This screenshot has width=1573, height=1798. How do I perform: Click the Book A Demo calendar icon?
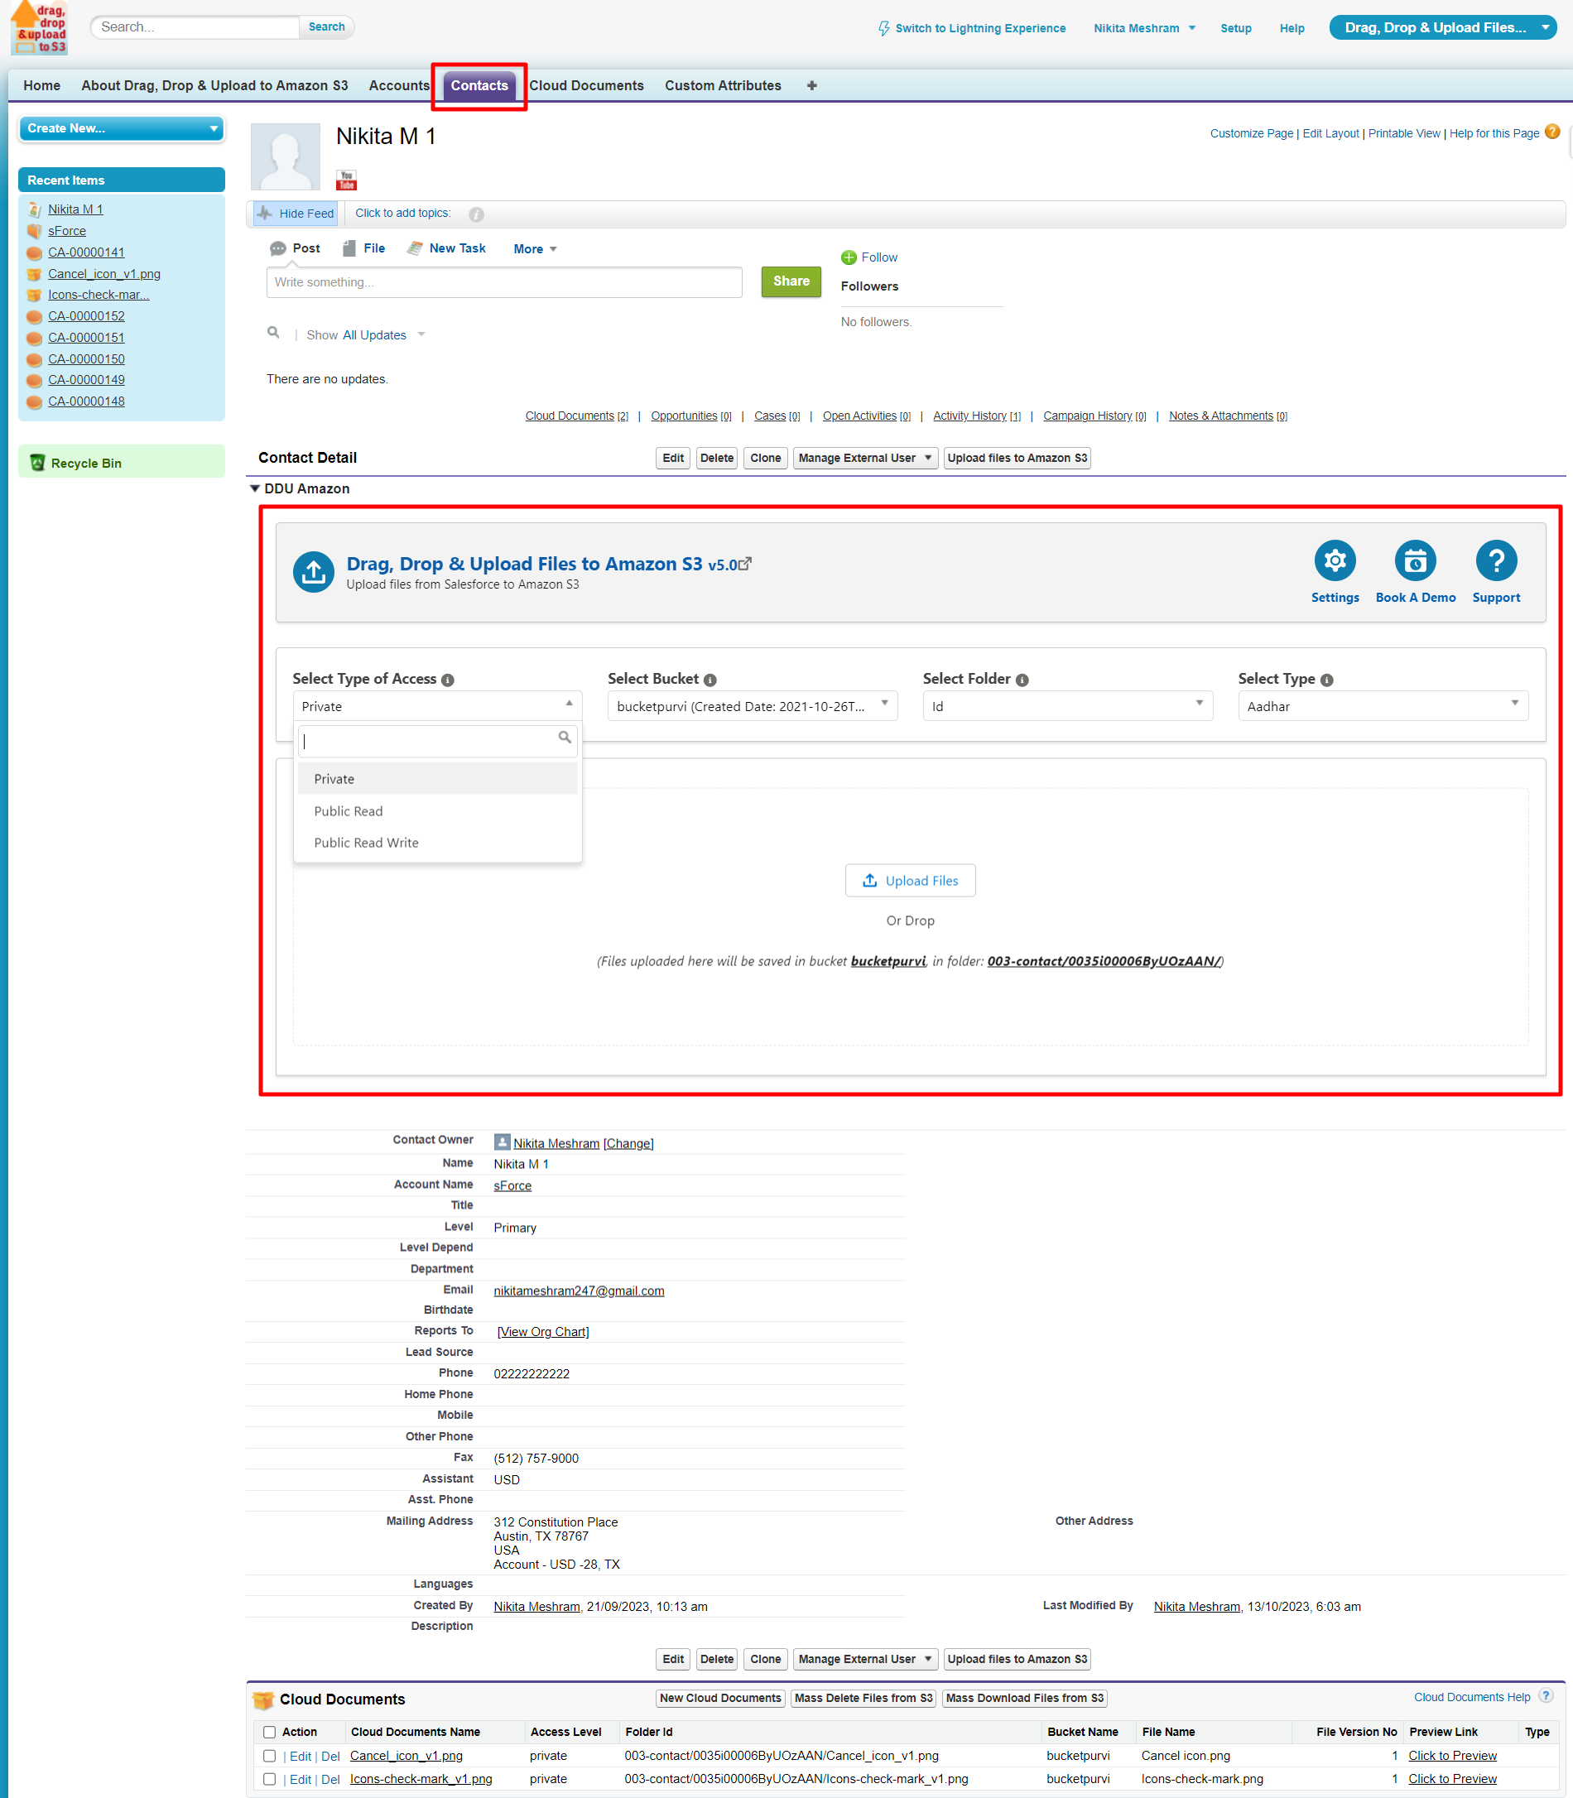(1415, 560)
